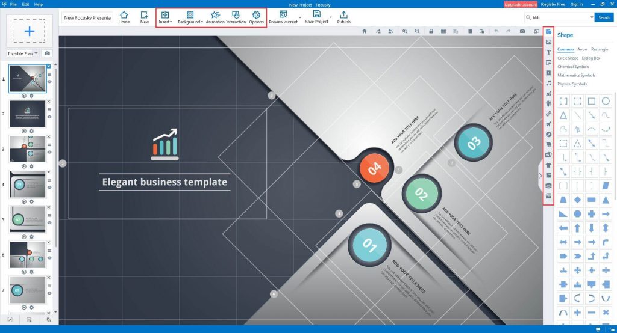Click the zoom in magnifier icon

[404, 31]
